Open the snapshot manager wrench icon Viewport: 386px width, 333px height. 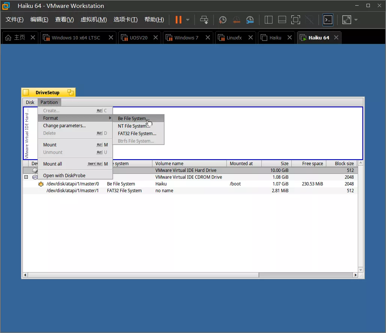pos(250,20)
